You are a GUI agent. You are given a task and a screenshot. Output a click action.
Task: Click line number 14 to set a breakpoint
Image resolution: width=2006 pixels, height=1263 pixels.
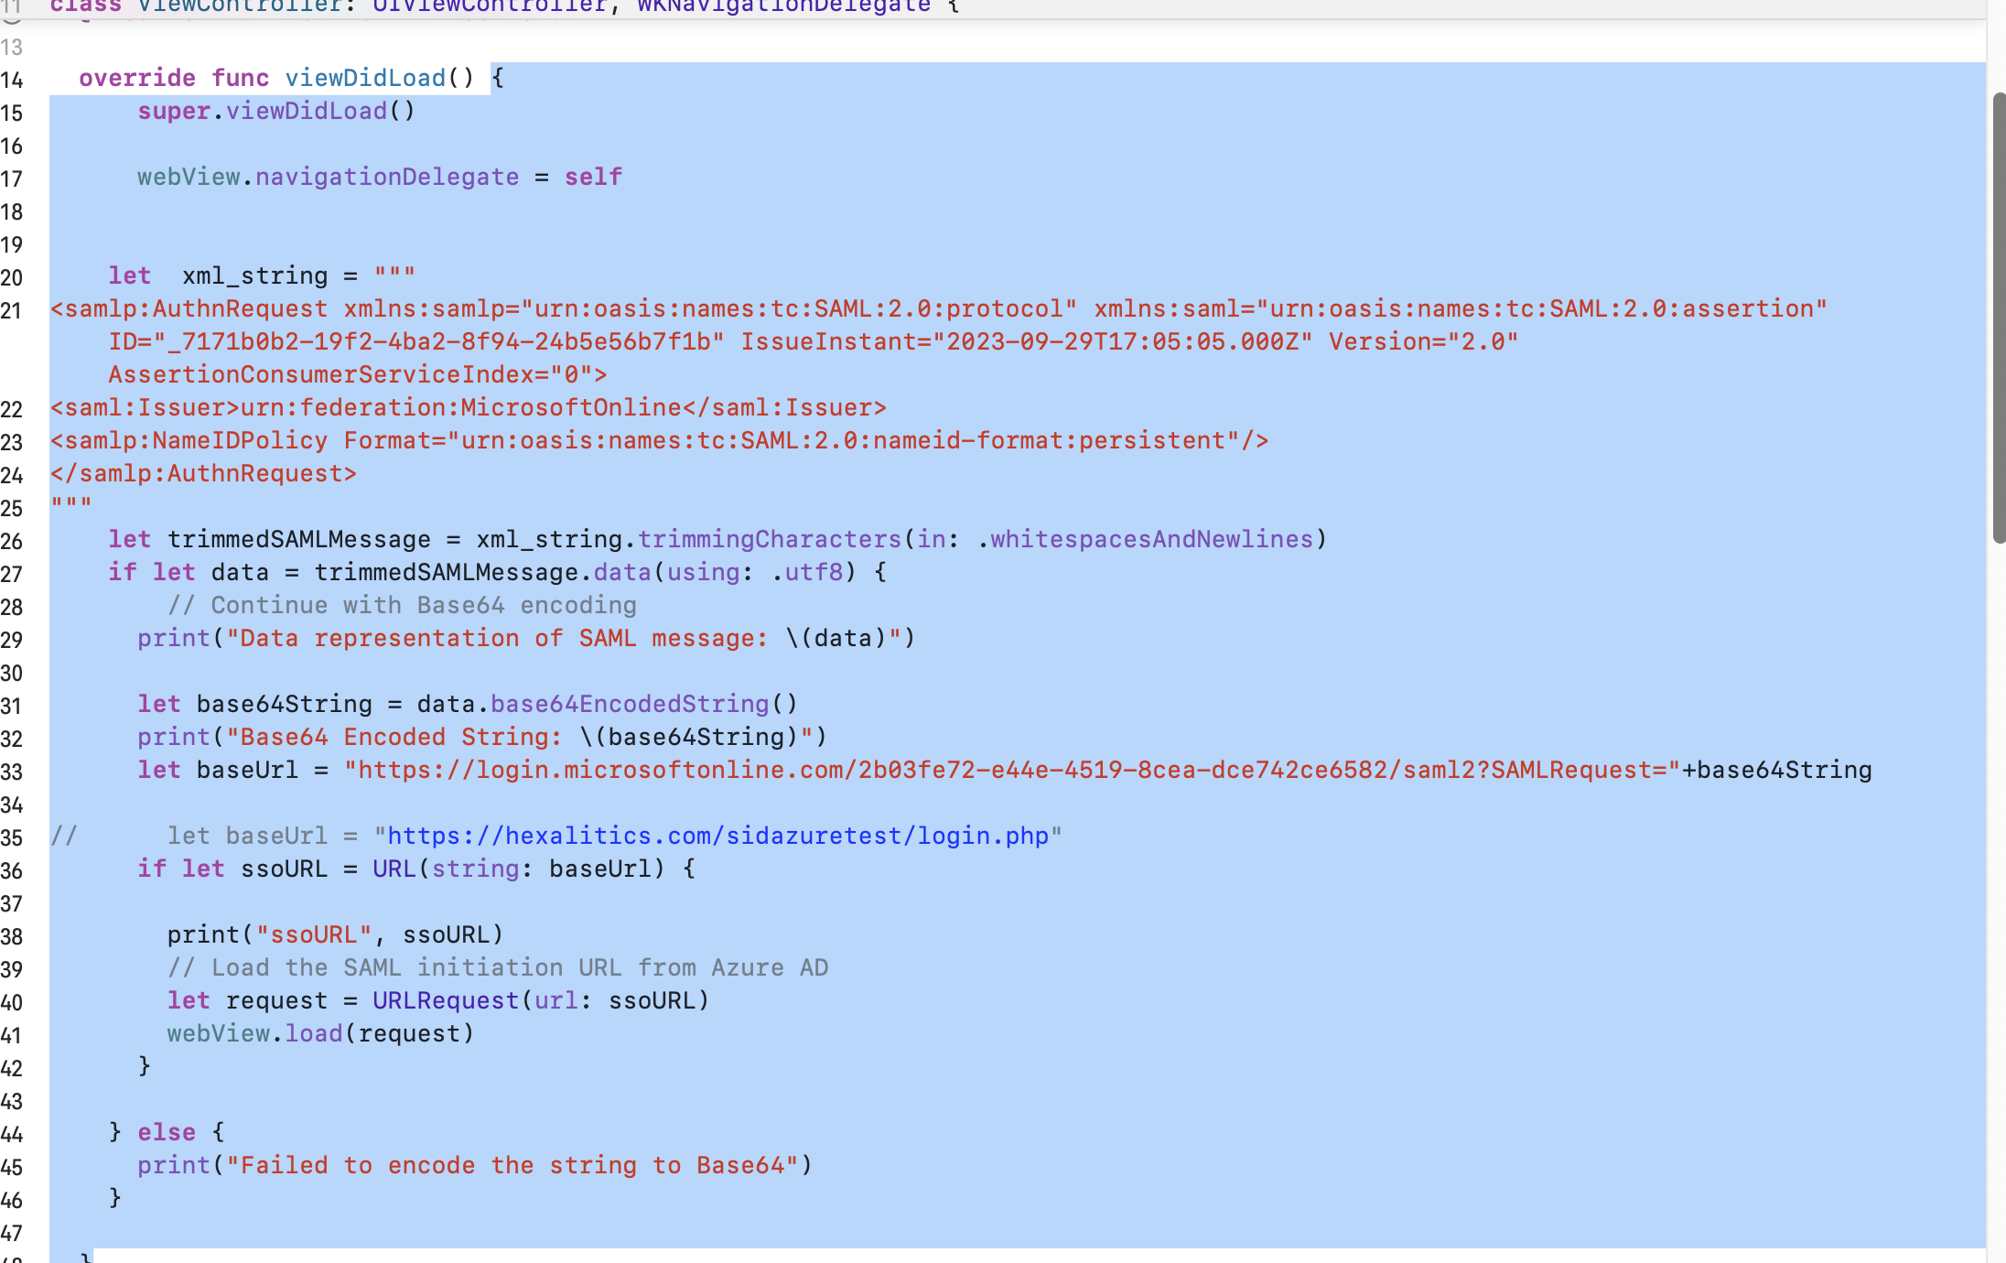(x=13, y=81)
